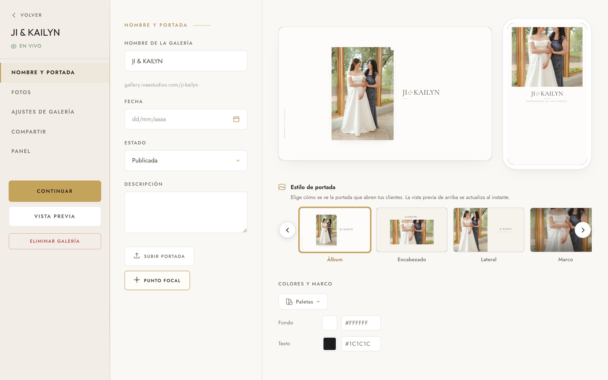608x380 pixels.
Task: Click the gallery.ivaestudios.com/ji-kailyn URL text
Action: 161,85
